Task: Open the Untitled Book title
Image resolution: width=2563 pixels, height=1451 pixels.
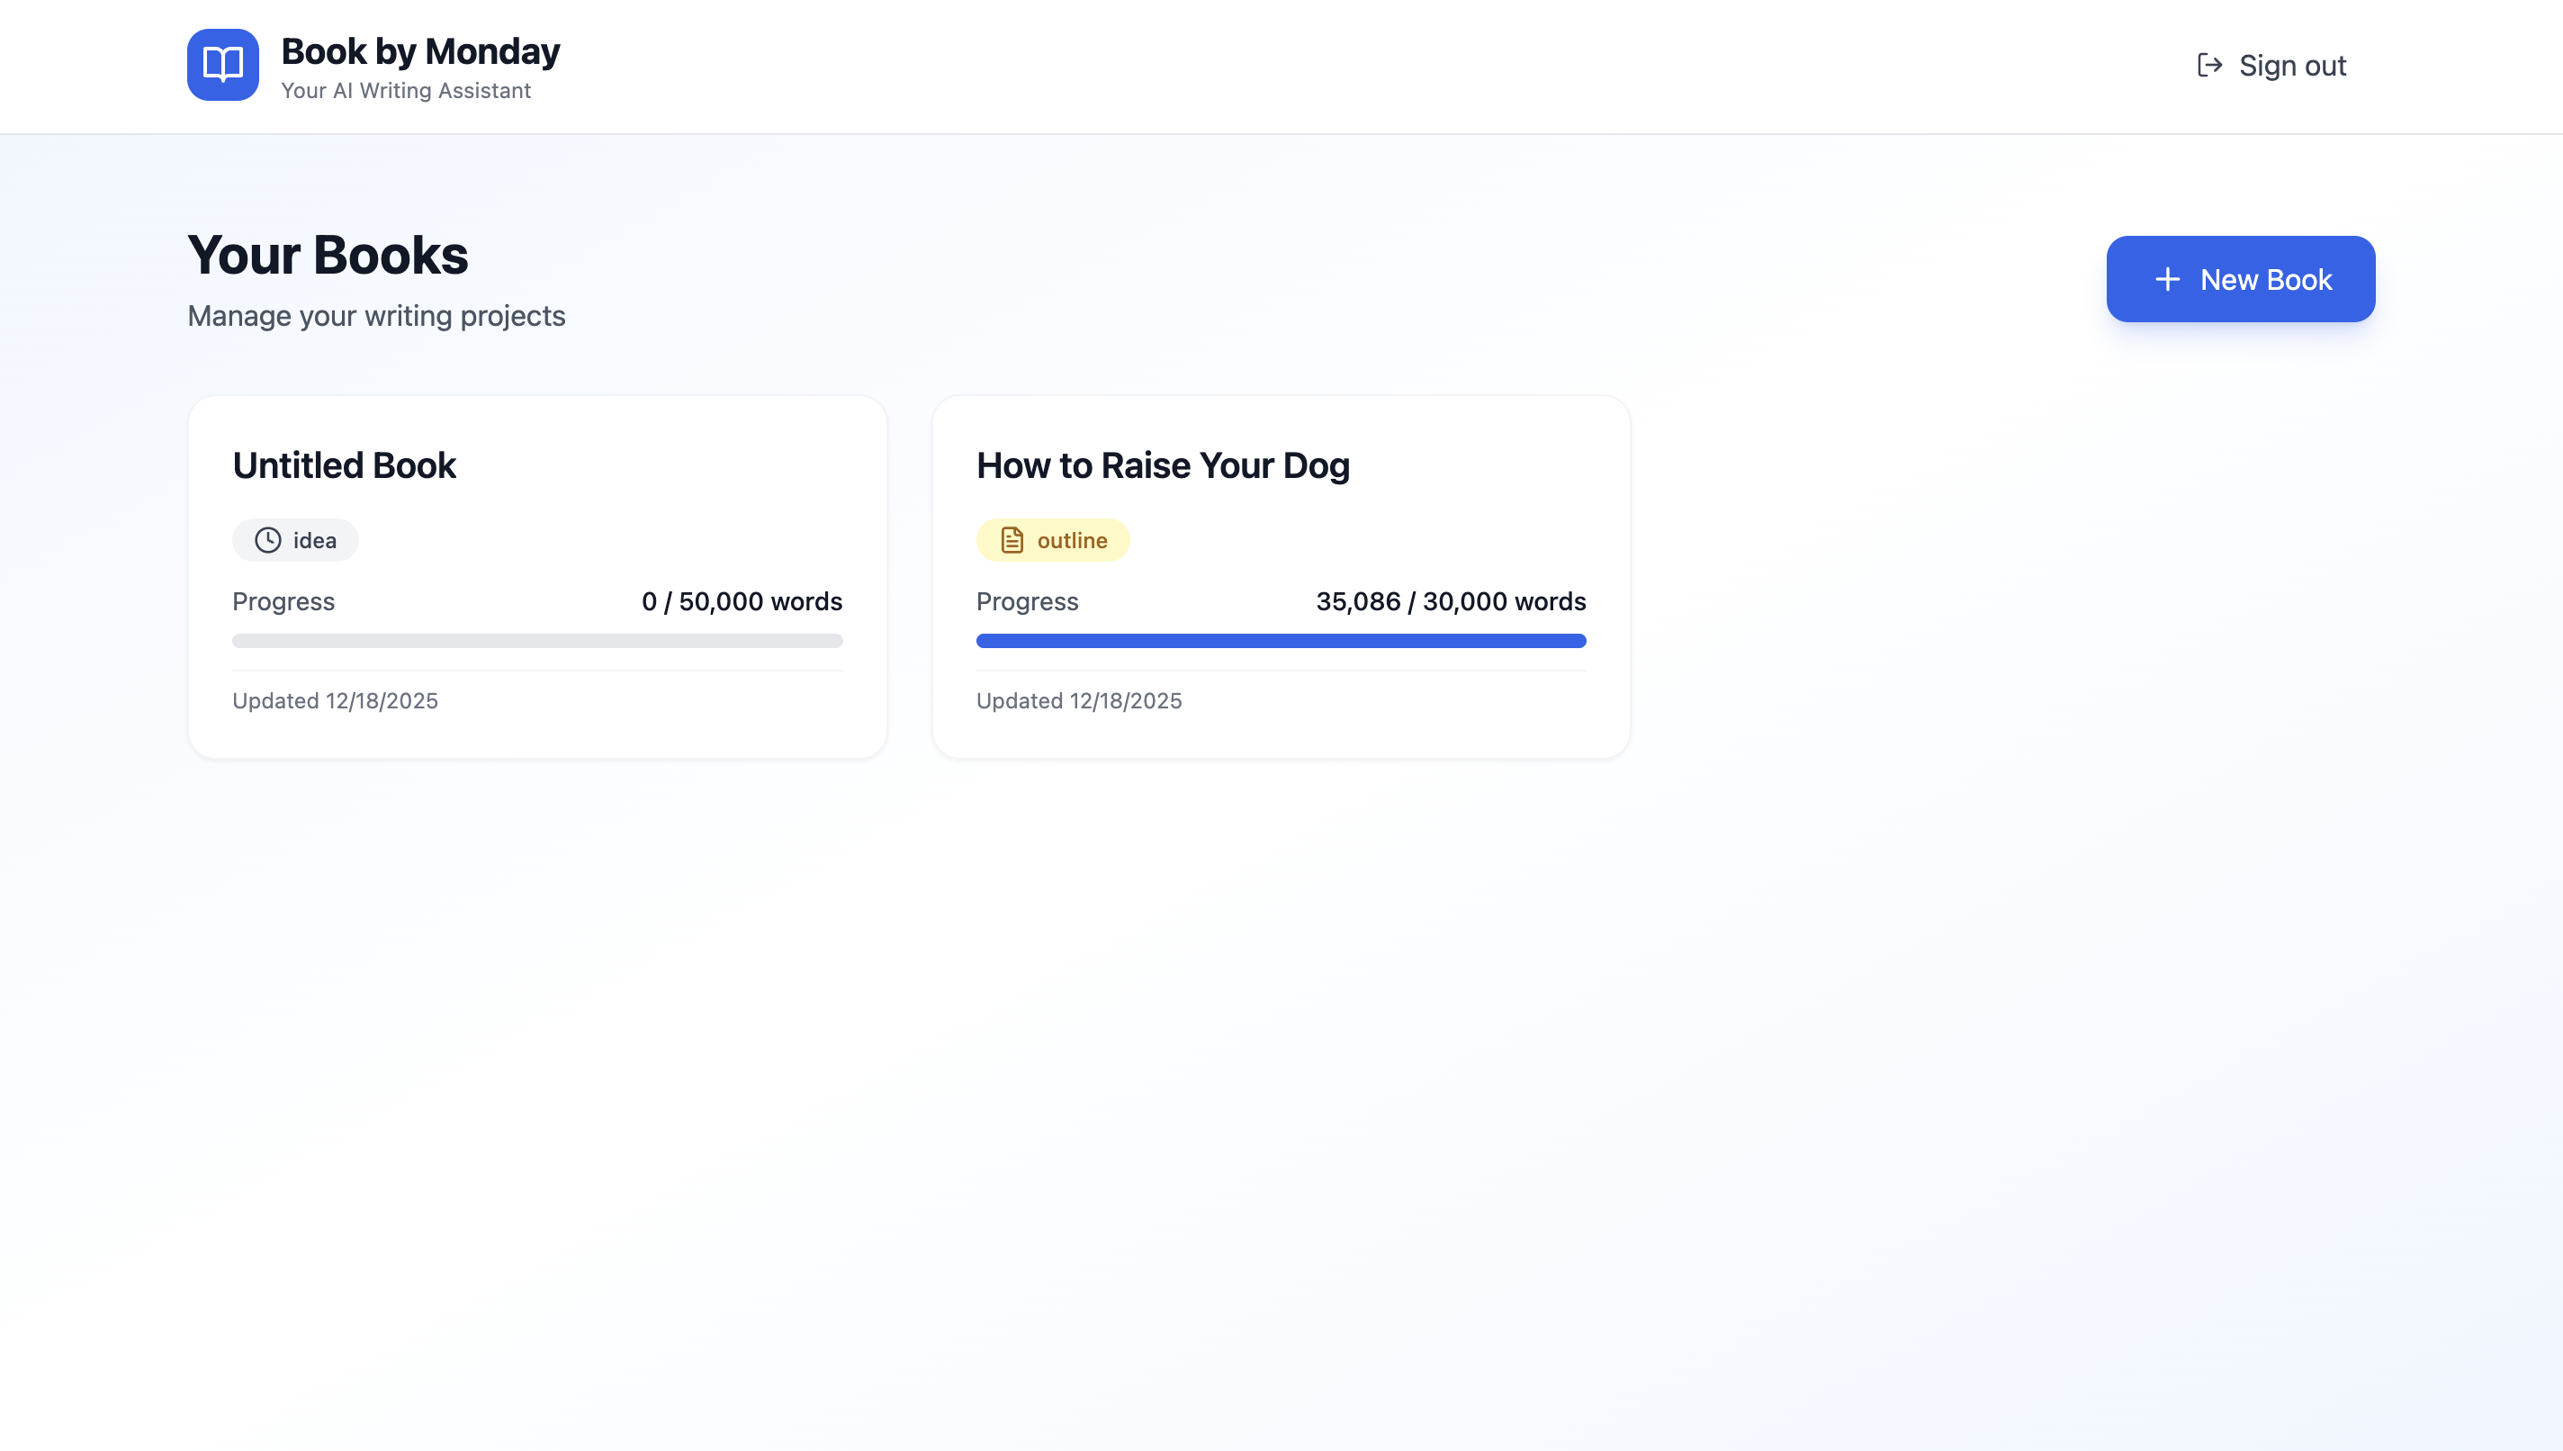Action: (344, 465)
